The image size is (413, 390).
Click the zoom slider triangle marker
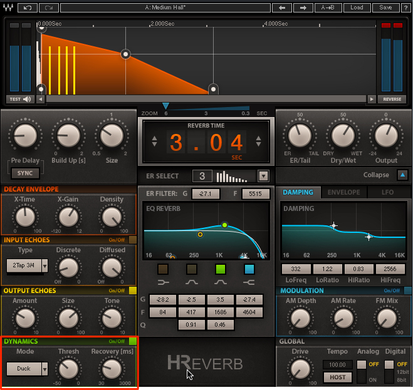click(165, 106)
